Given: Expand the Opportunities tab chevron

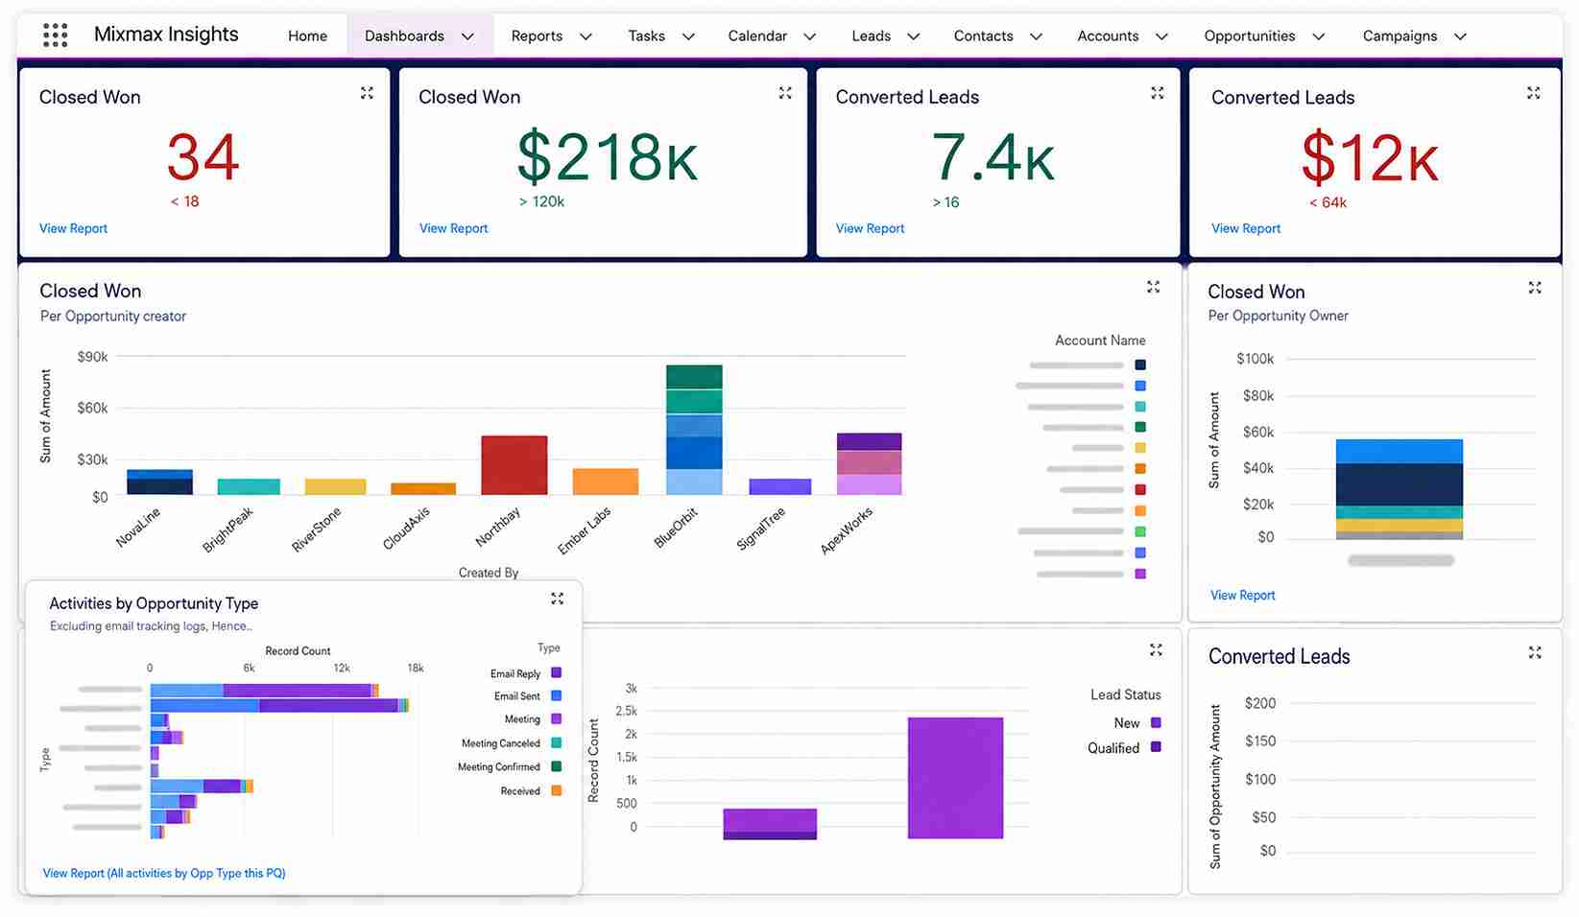Looking at the screenshot, I should [1319, 36].
